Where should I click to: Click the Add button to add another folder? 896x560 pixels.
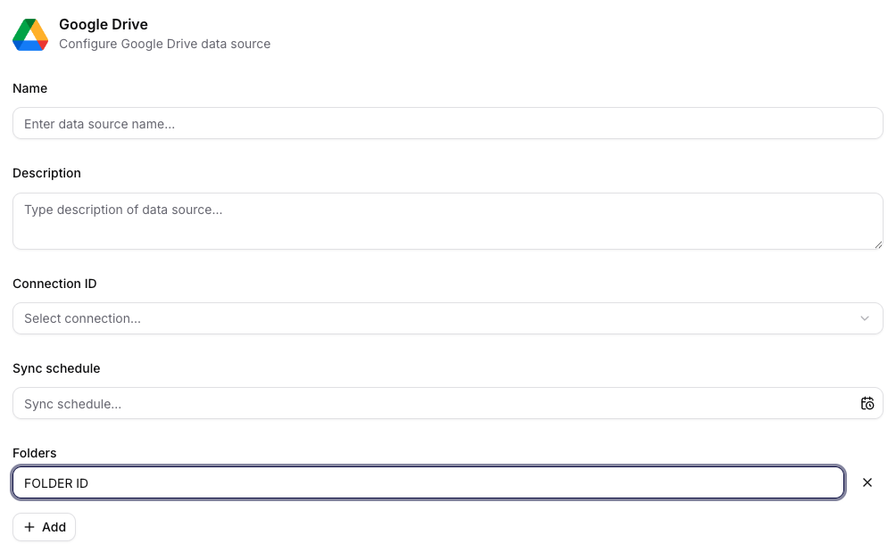44,526
